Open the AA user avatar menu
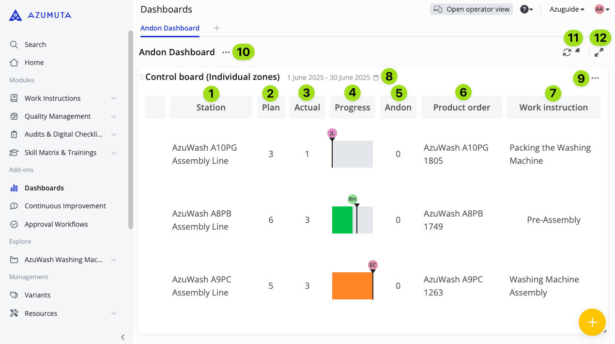The height and width of the screenshot is (344, 615). (x=601, y=9)
